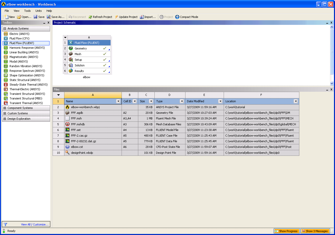The image size is (335, 235).
Task: Open the Date Modified filter dropdown
Action: [220, 101]
